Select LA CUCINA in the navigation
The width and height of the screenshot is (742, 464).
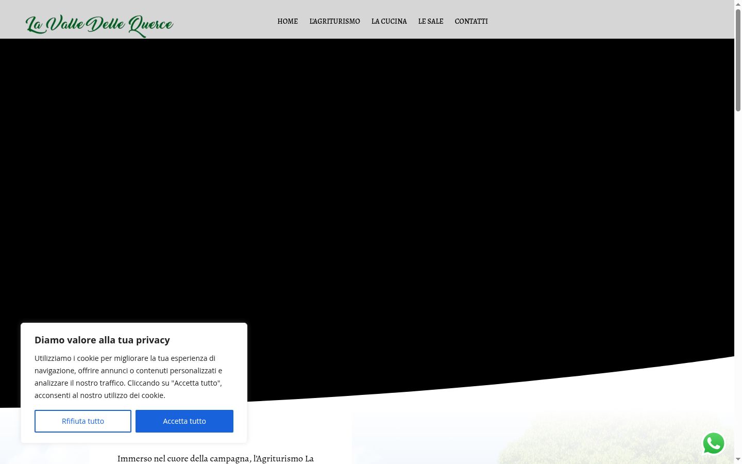pyautogui.click(x=389, y=21)
